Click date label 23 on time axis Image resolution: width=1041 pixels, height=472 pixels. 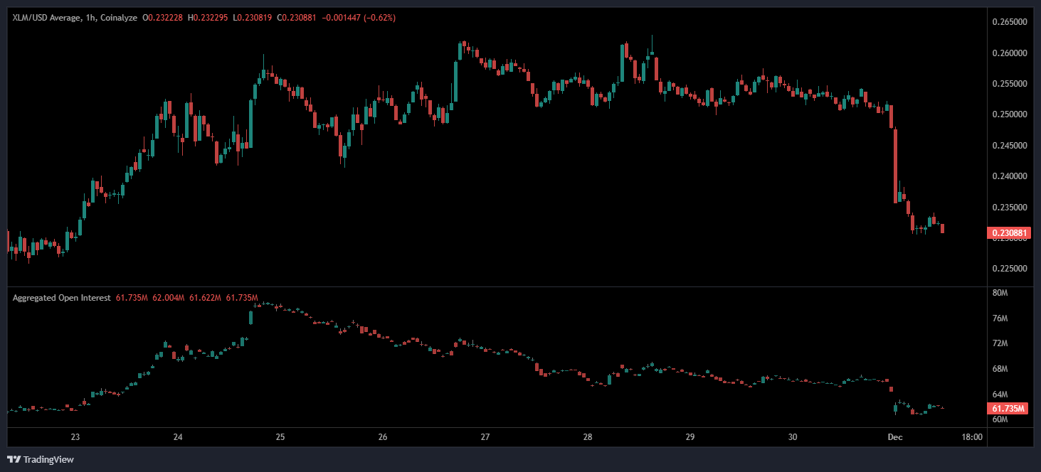(x=75, y=436)
